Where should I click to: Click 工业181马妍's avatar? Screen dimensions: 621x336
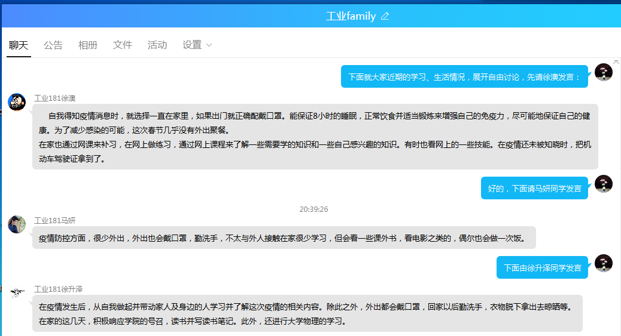click(x=17, y=224)
